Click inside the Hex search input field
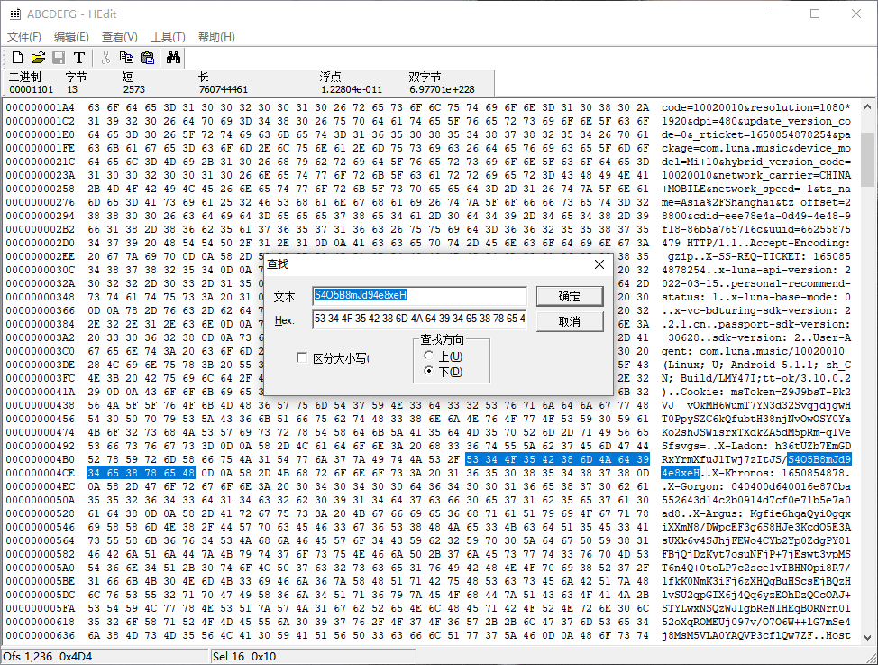 click(420, 320)
